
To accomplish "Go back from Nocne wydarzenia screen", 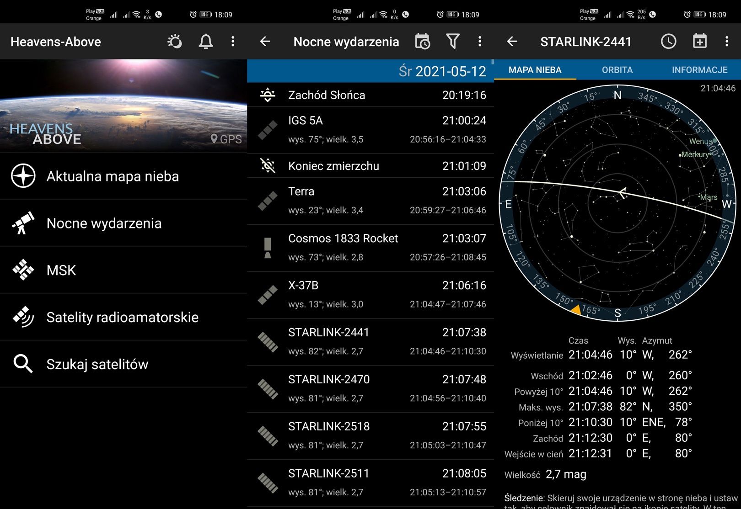I will 265,42.
